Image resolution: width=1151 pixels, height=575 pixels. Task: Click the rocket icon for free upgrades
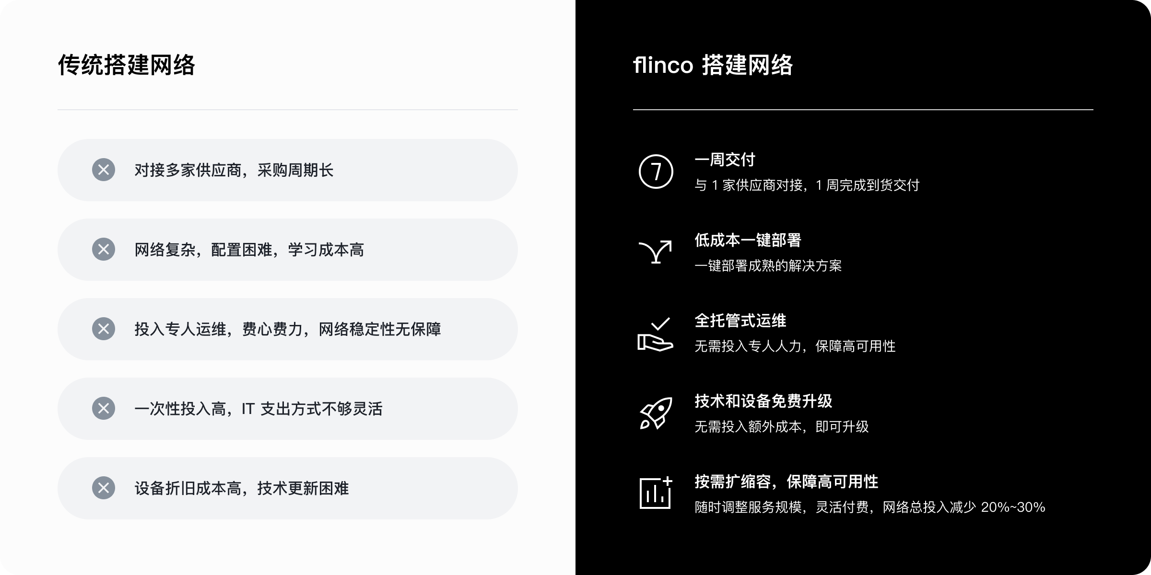[x=656, y=413]
